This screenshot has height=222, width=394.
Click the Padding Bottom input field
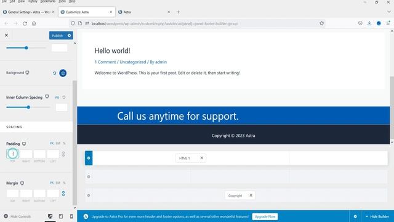coord(39,154)
